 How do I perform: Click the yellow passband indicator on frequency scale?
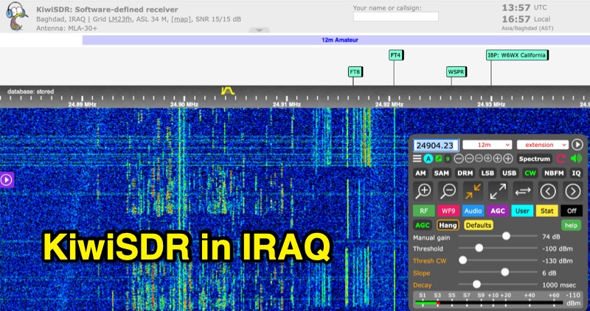228,90
